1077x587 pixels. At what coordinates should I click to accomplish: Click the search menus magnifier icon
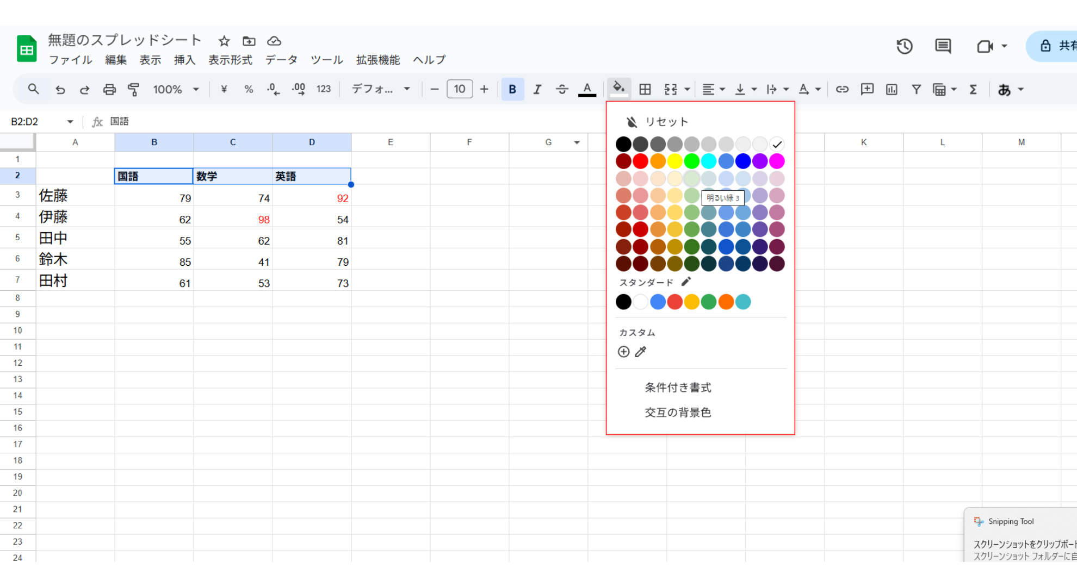coord(33,89)
